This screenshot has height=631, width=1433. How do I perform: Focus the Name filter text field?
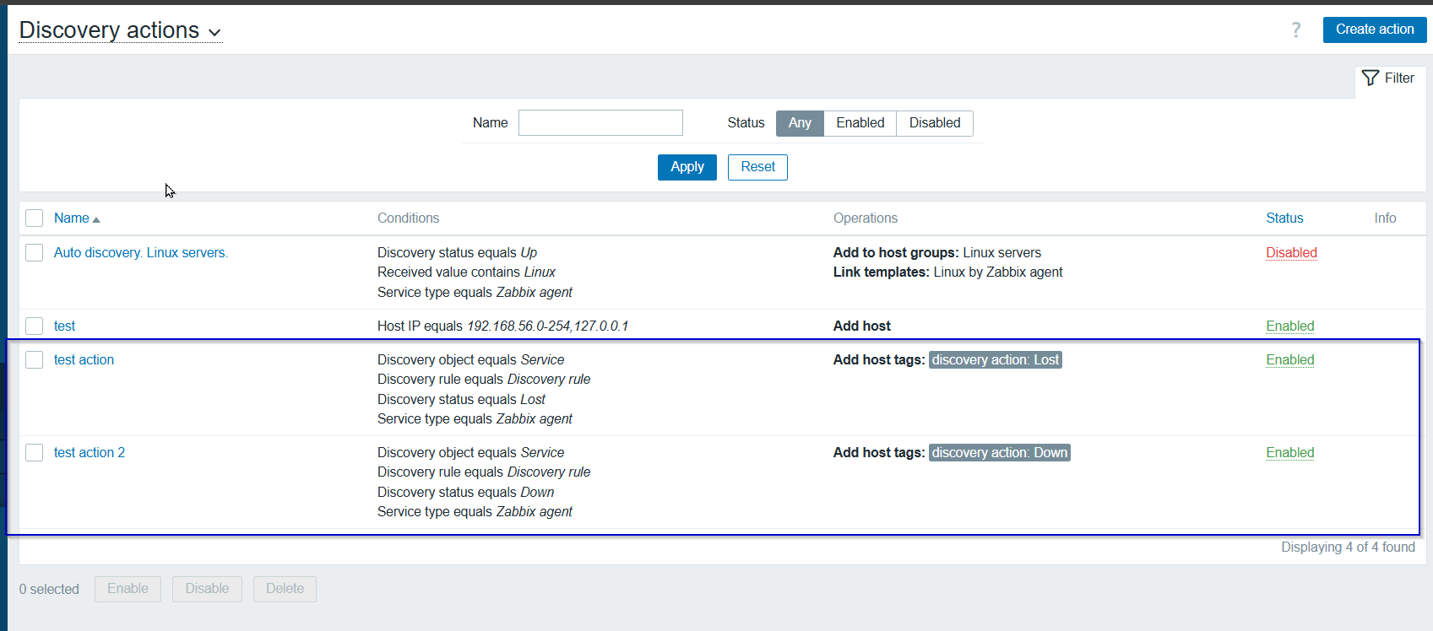600,123
